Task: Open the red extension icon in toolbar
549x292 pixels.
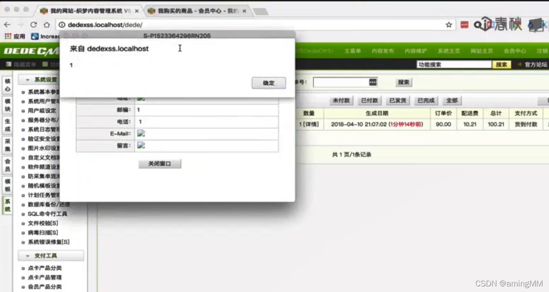Action: (x=464, y=25)
